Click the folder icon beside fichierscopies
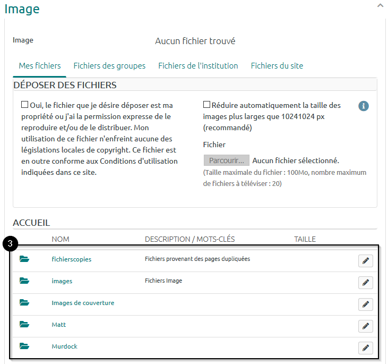The height and width of the screenshot is (364, 388). [x=24, y=259]
